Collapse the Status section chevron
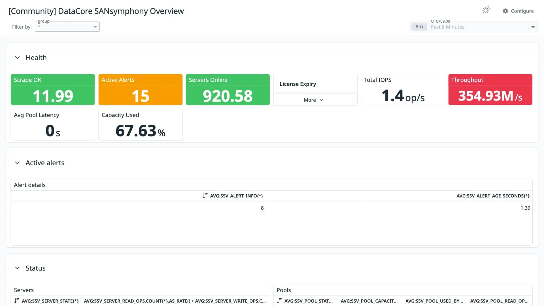 pyautogui.click(x=17, y=268)
